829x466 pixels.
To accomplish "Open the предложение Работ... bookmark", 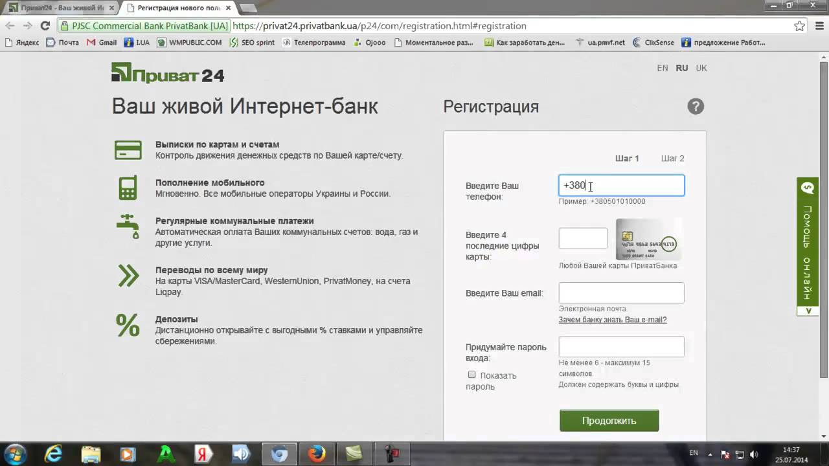I will (x=723, y=43).
